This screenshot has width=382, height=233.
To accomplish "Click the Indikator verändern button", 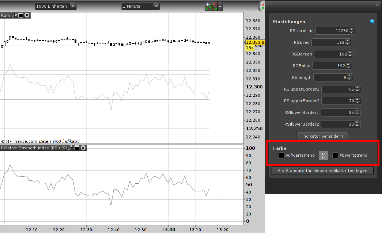I will pyautogui.click(x=322, y=136).
